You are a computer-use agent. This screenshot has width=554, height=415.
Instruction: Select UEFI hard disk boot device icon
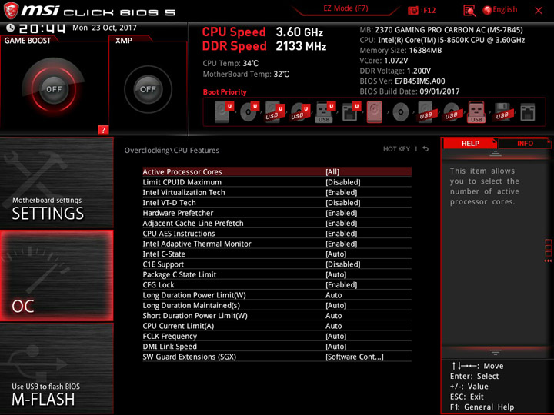pos(224,112)
